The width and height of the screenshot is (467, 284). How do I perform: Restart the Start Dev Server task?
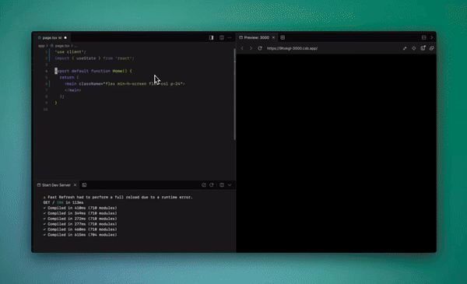(212, 185)
